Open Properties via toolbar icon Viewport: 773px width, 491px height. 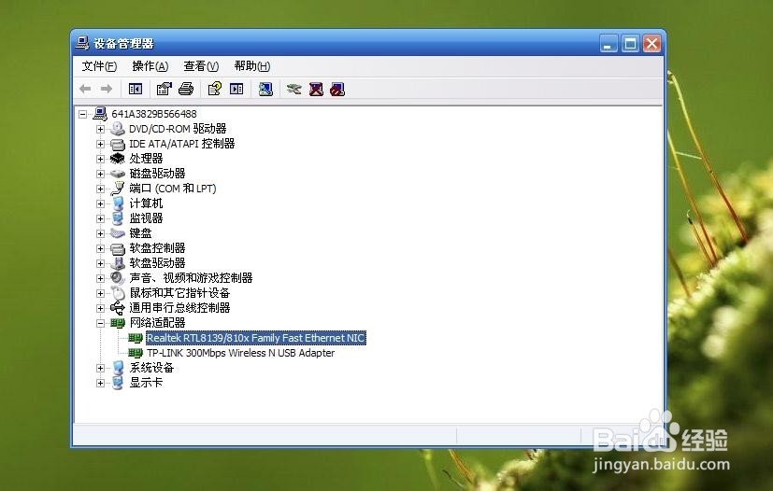(x=164, y=89)
